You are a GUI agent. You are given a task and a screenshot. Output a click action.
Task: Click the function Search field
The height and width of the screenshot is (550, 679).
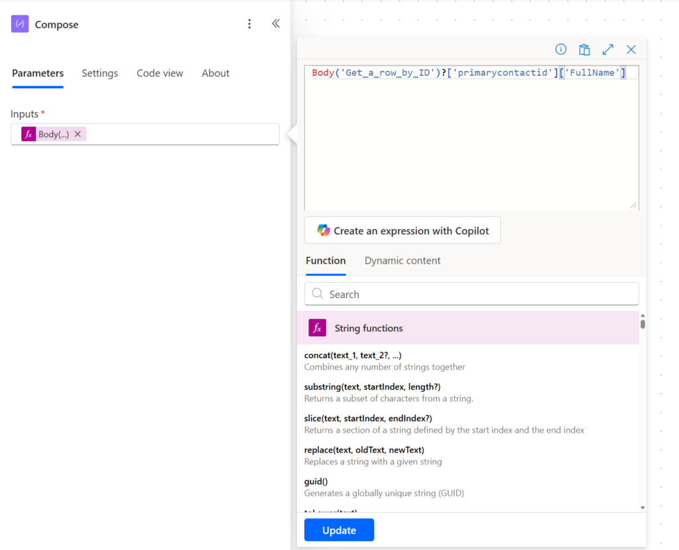(x=471, y=294)
